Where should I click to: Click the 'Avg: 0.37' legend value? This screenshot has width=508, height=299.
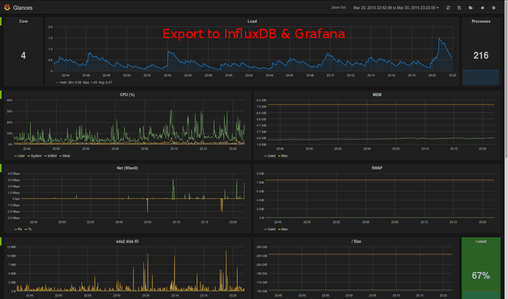pyautogui.click(x=105, y=83)
